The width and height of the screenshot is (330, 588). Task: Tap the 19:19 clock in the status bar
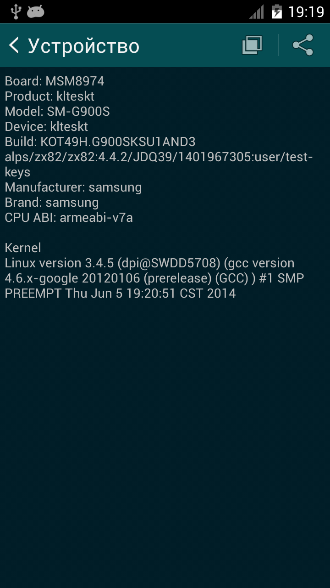point(306,11)
